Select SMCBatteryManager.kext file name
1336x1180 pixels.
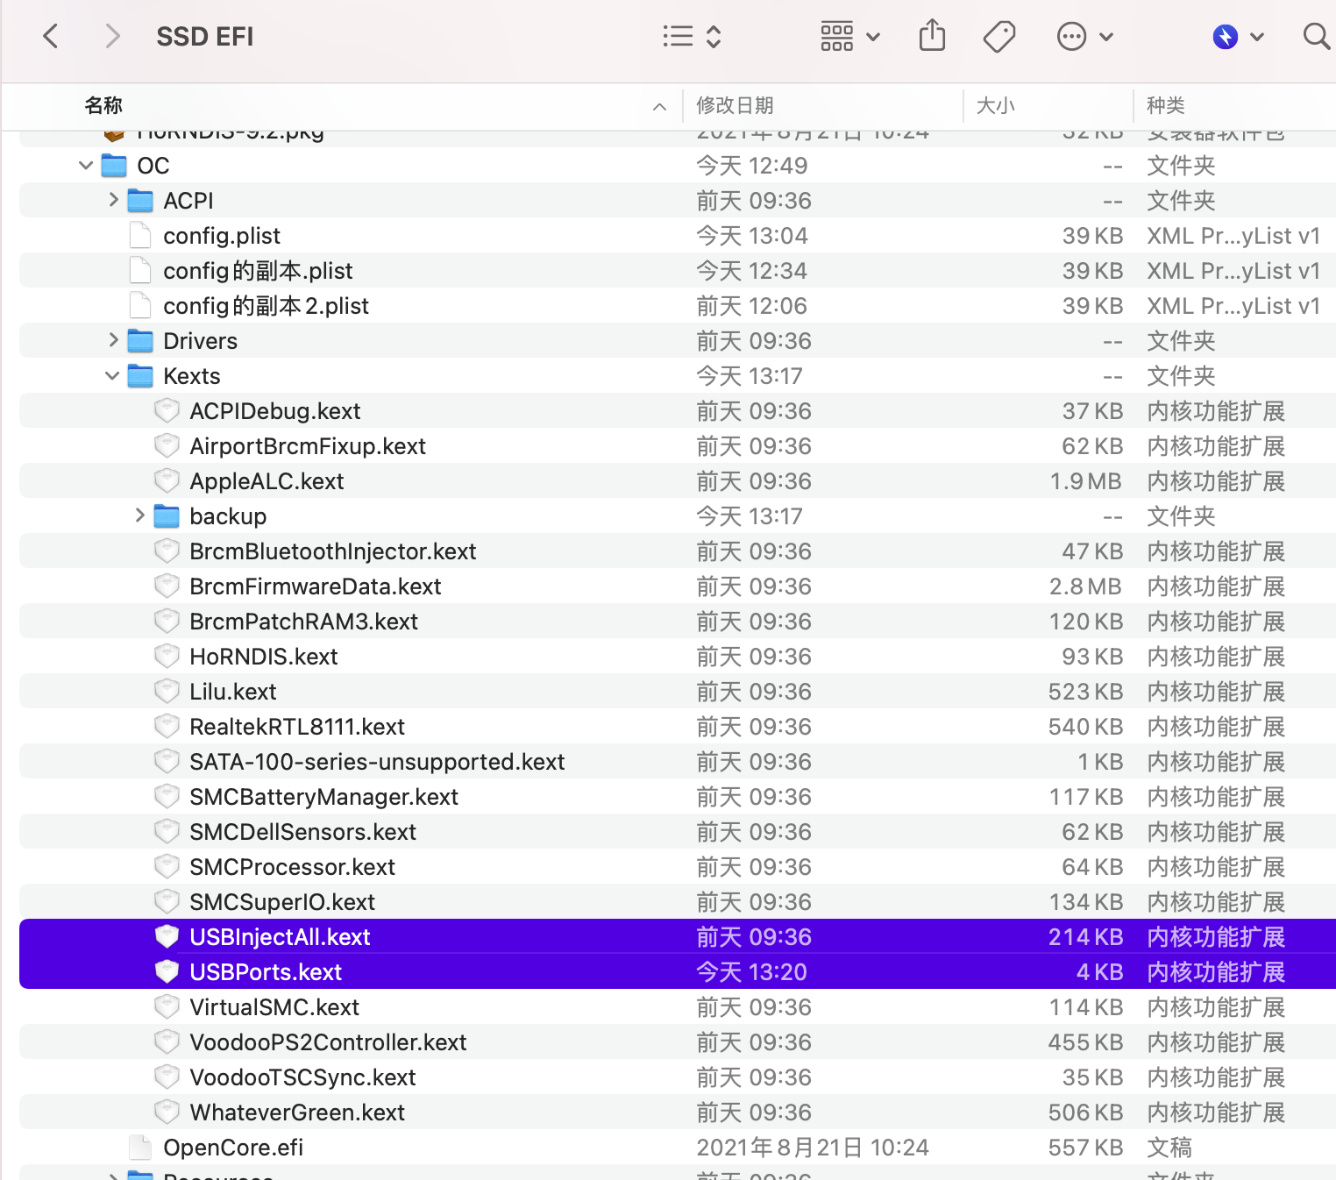point(324,797)
